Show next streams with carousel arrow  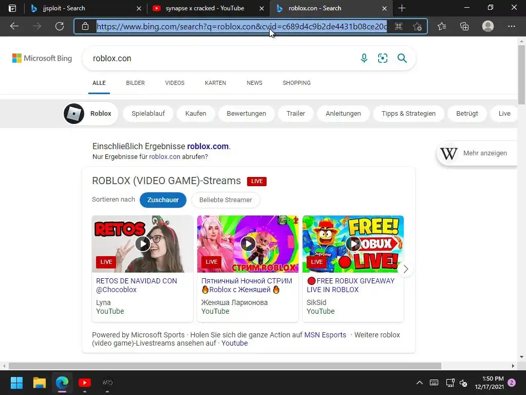point(406,269)
